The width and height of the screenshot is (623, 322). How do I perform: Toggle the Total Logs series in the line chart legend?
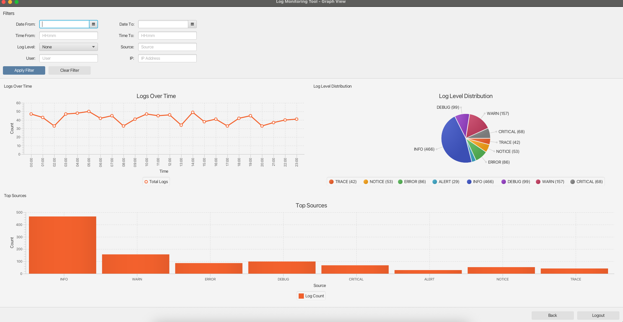click(x=156, y=181)
